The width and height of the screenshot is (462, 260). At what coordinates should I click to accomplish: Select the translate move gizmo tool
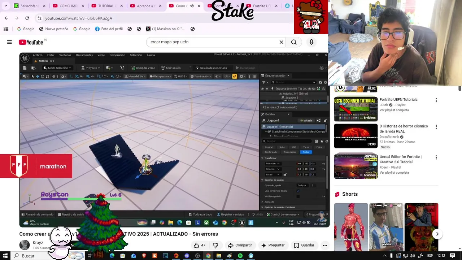tap(38, 76)
